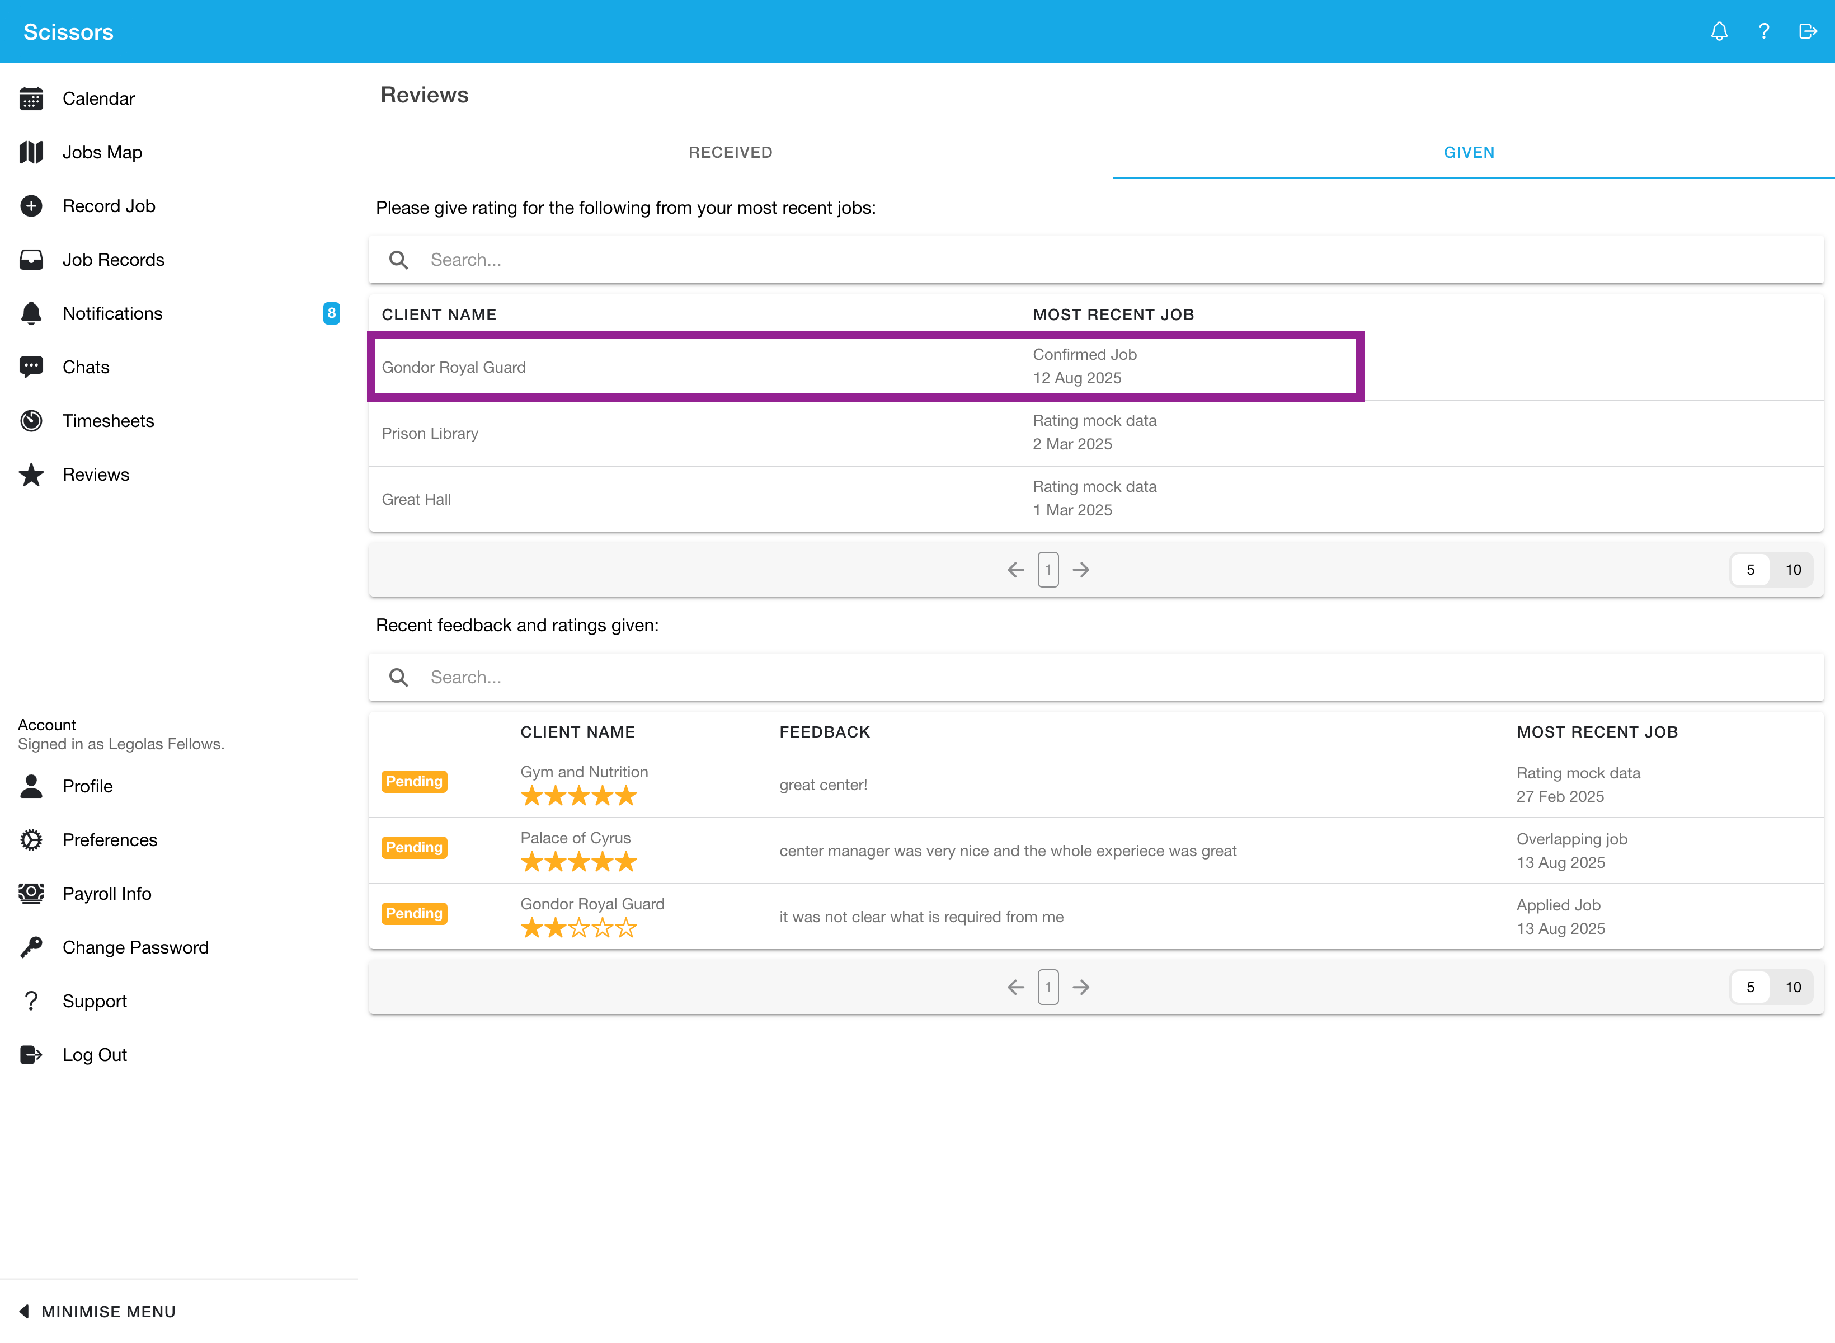Click Pending badge for Gym and Nutrition
This screenshot has height=1343, width=1835.
[x=415, y=781]
